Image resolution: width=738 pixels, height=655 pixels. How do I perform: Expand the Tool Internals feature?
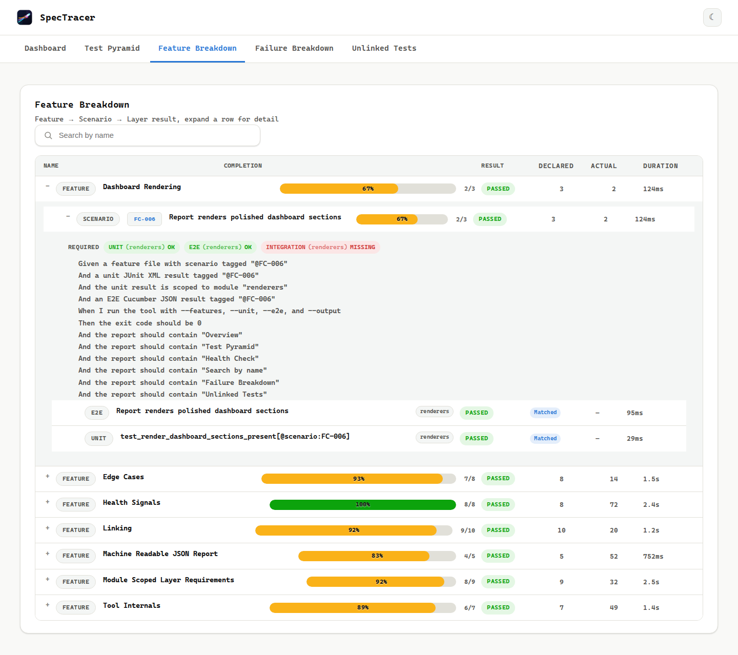(x=48, y=605)
